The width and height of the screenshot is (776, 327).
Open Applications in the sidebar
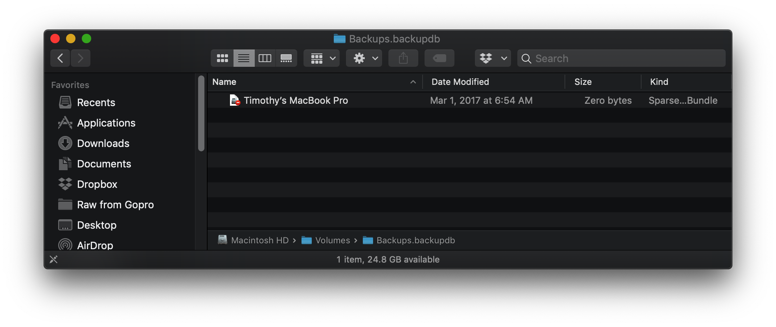coord(120,123)
